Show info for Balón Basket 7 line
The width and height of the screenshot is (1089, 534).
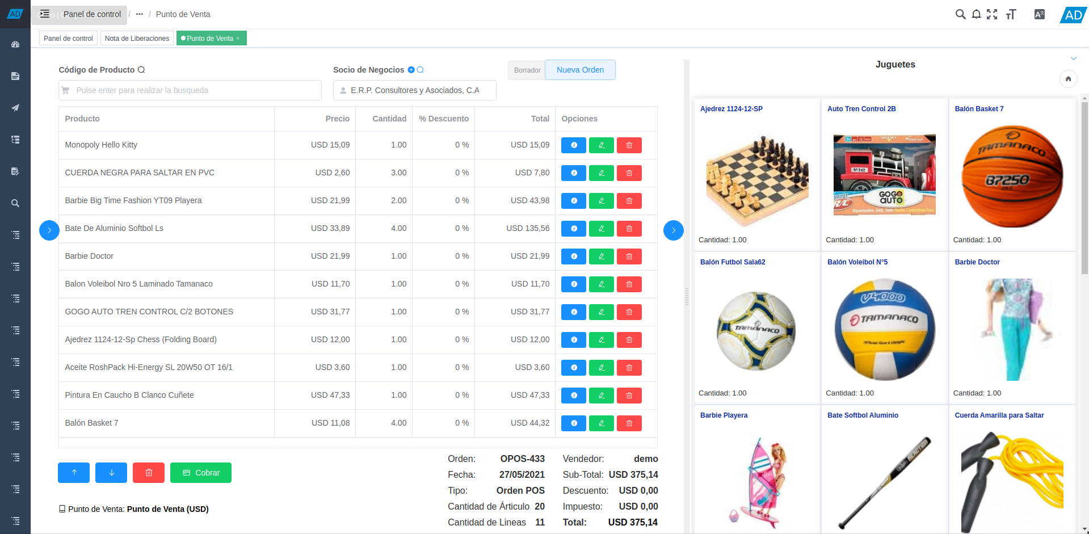click(573, 423)
